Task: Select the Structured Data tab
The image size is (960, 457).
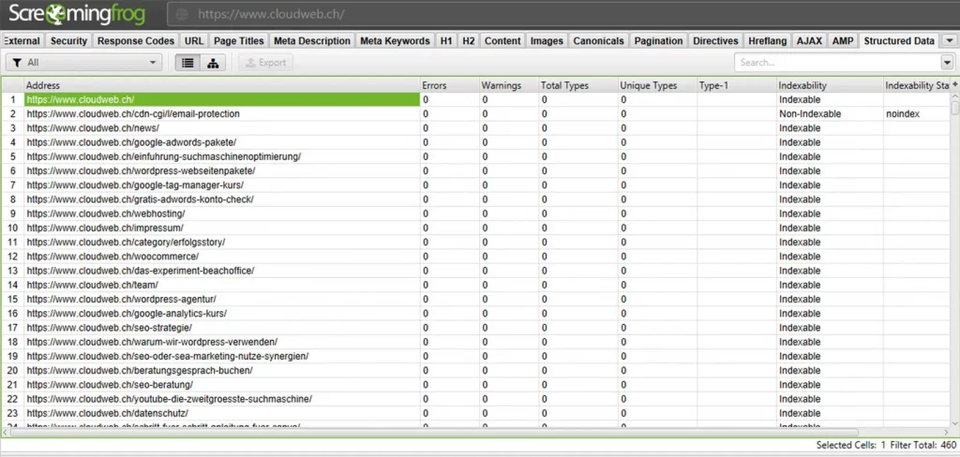Action: click(899, 41)
